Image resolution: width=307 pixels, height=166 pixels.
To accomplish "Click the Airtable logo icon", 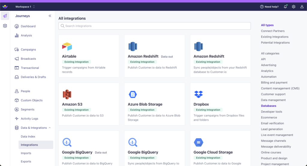I will [x=67, y=47].
